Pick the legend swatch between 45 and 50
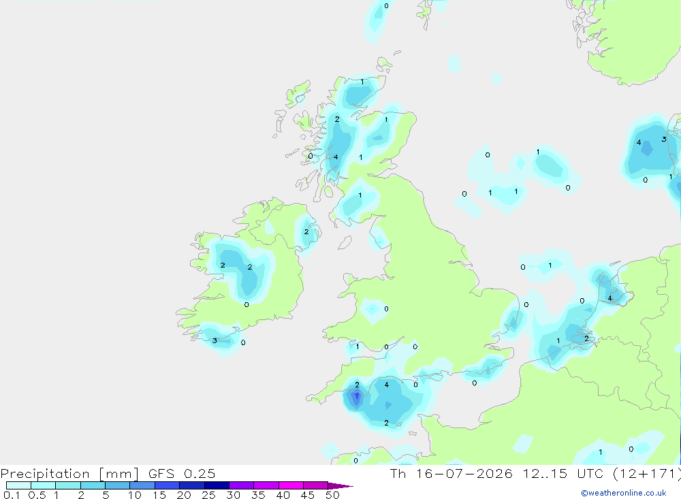 click(316, 485)
